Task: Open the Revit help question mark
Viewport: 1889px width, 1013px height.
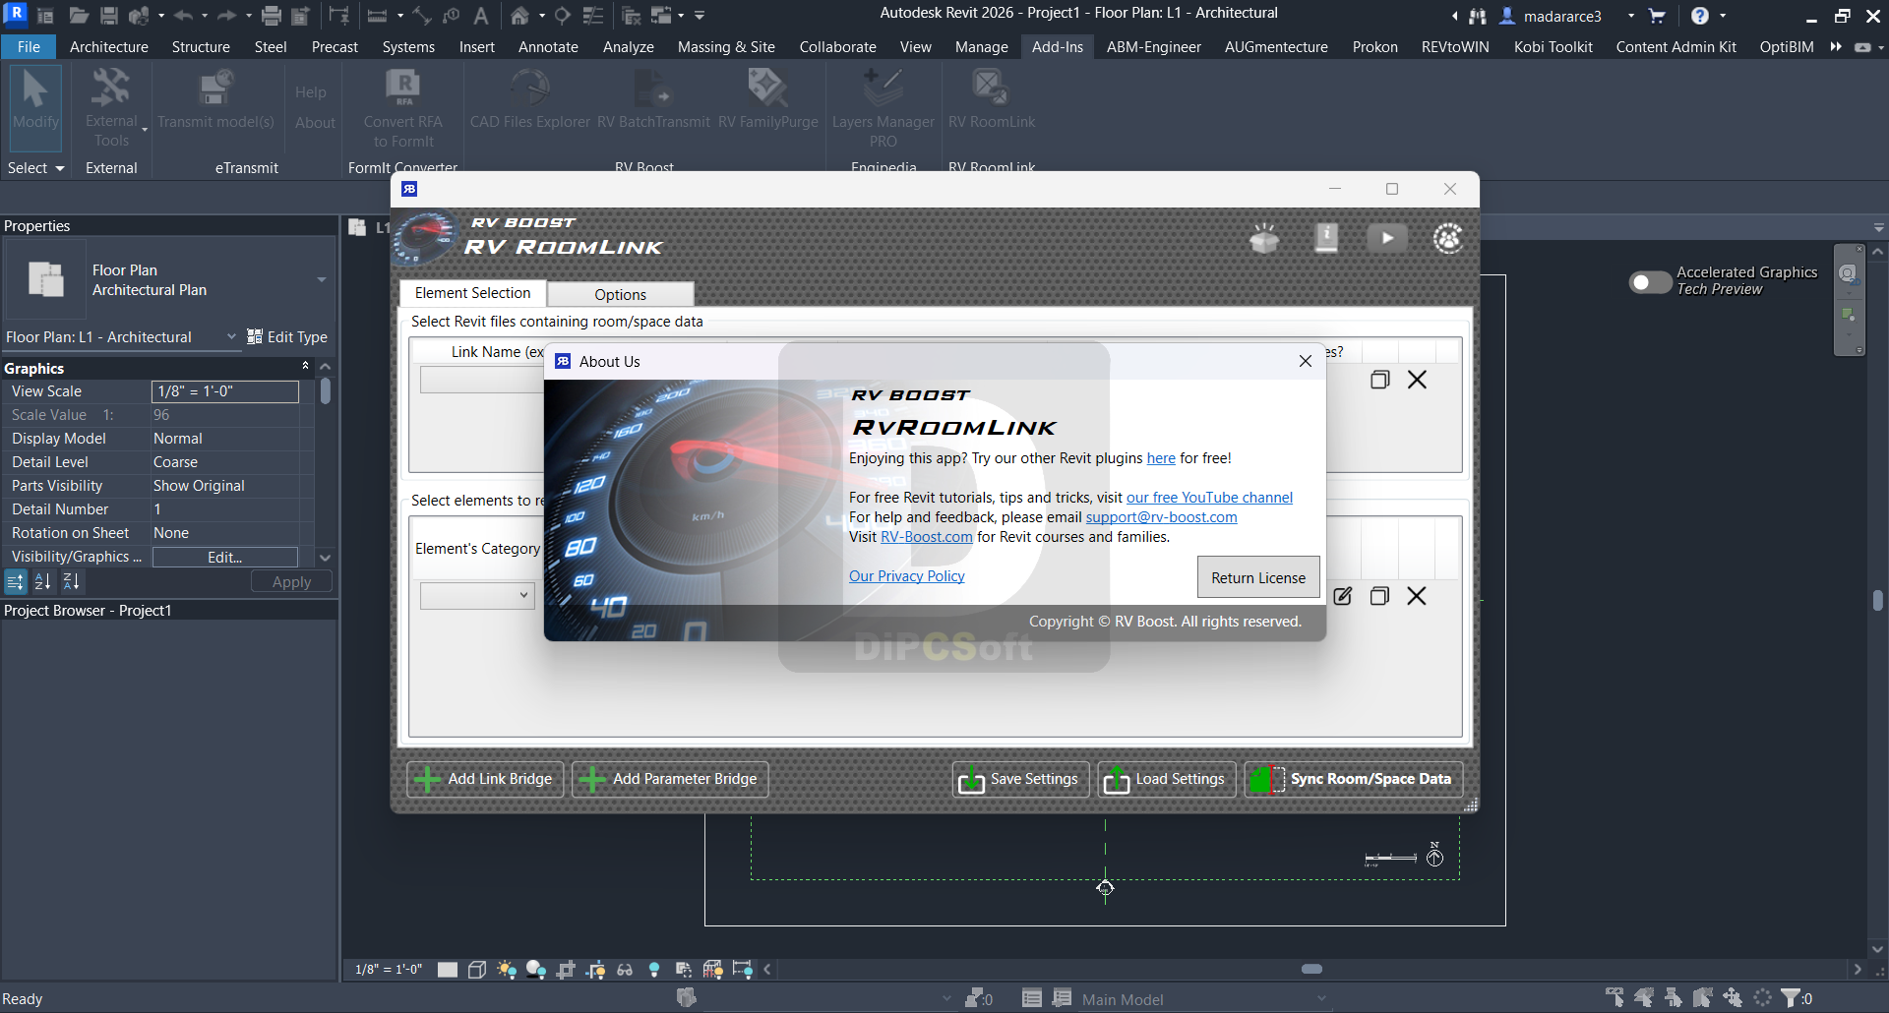Action: [x=1700, y=16]
